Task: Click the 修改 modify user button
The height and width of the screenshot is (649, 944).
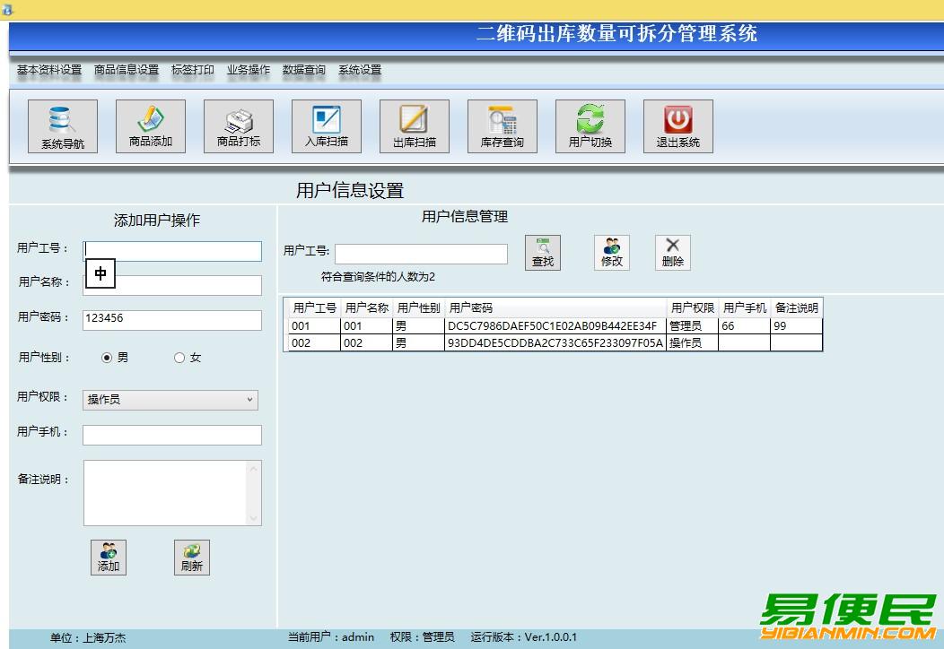Action: (x=611, y=252)
